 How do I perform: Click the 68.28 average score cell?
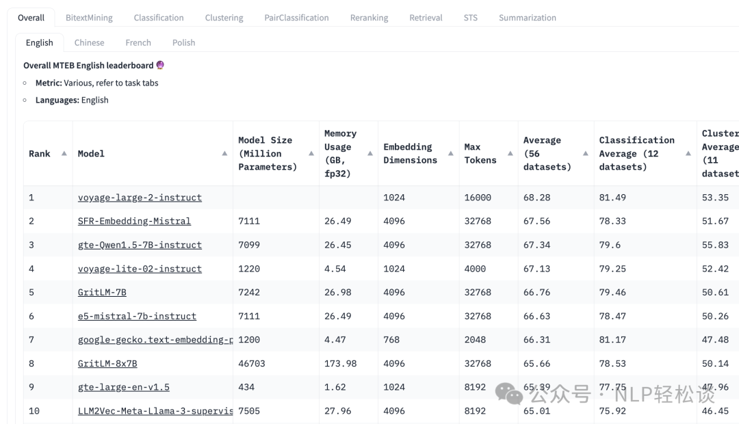536,198
